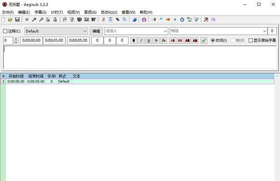Cycle tag hiding mode icon
This screenshot has height=181, width=280.
click(213, 20)
